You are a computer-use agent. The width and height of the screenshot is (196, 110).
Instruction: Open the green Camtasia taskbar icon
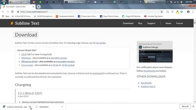(40, 2)
